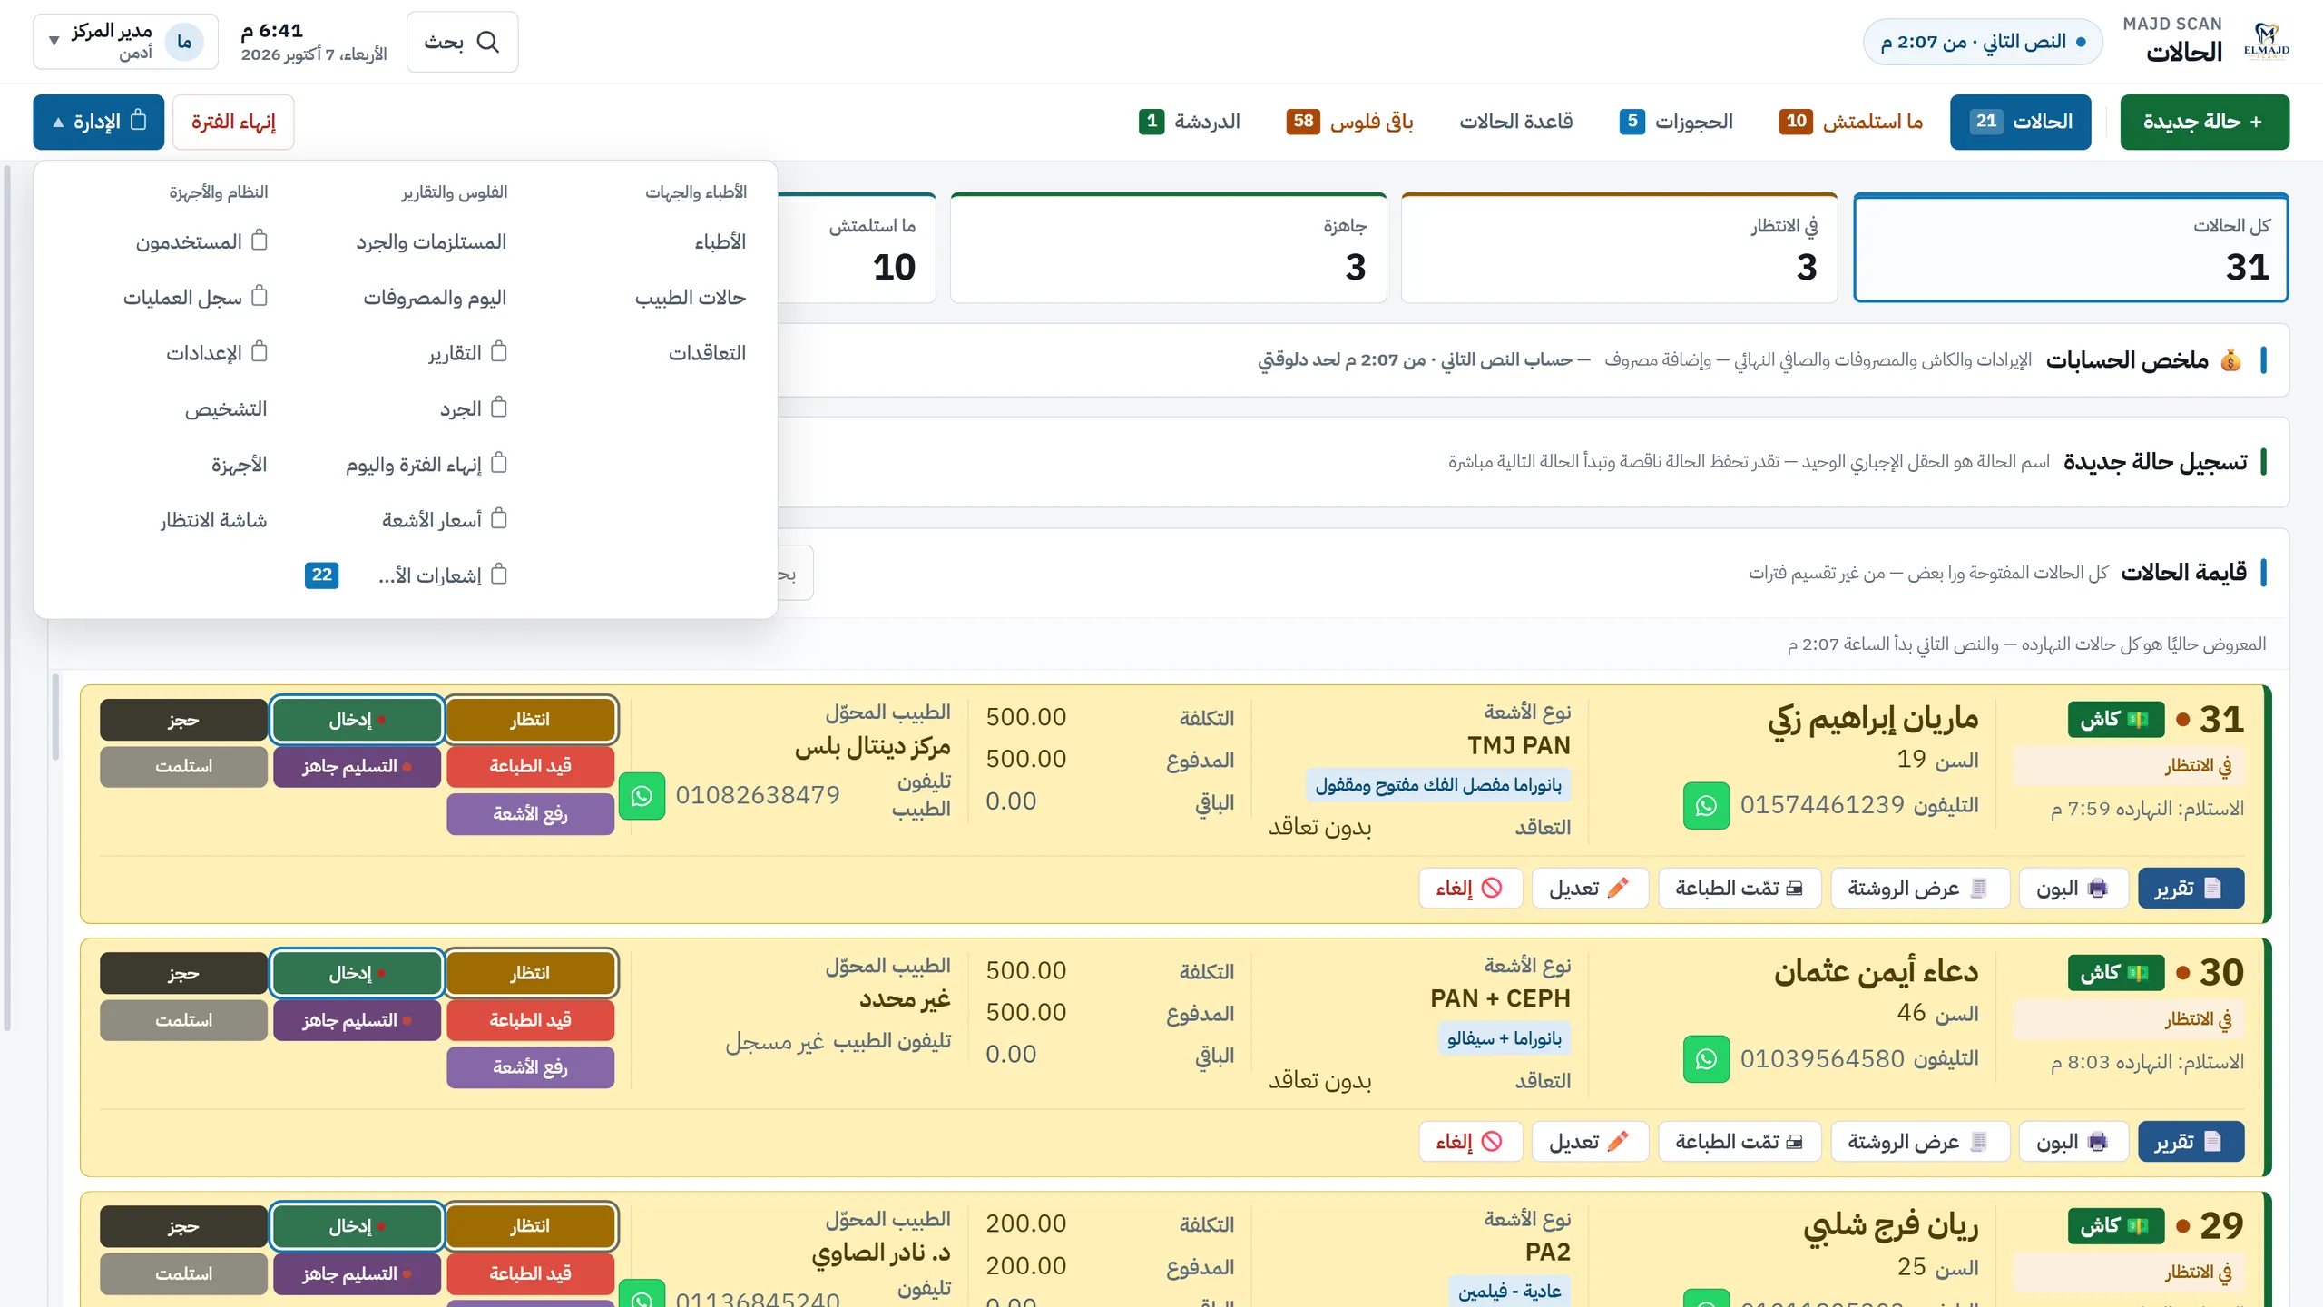
Task: Set case 30 status to التسليم جاهز
Action: 357,1020
